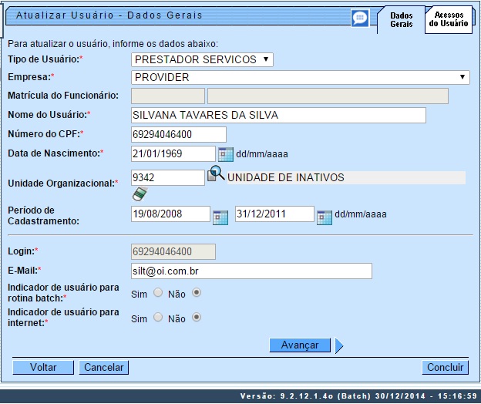The width and height of the screenshot is (481, 404).
Task: Switch to the Acessos do Usuário tab
Action: [x=449, y=19]
